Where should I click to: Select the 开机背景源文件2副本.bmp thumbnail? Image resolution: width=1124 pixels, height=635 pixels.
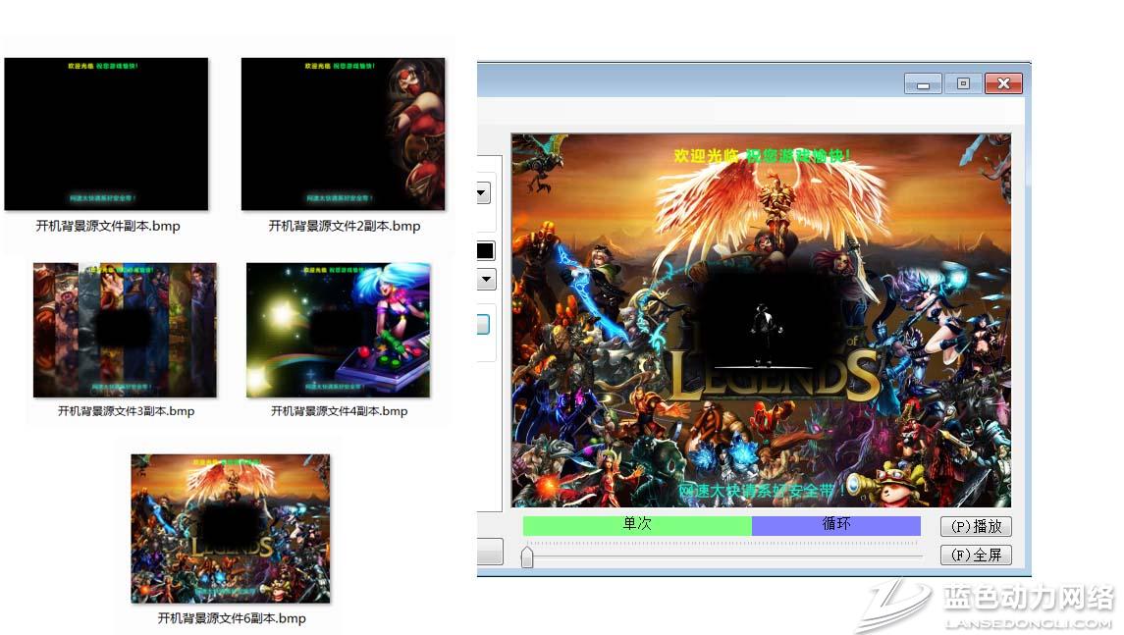[343, 134]
